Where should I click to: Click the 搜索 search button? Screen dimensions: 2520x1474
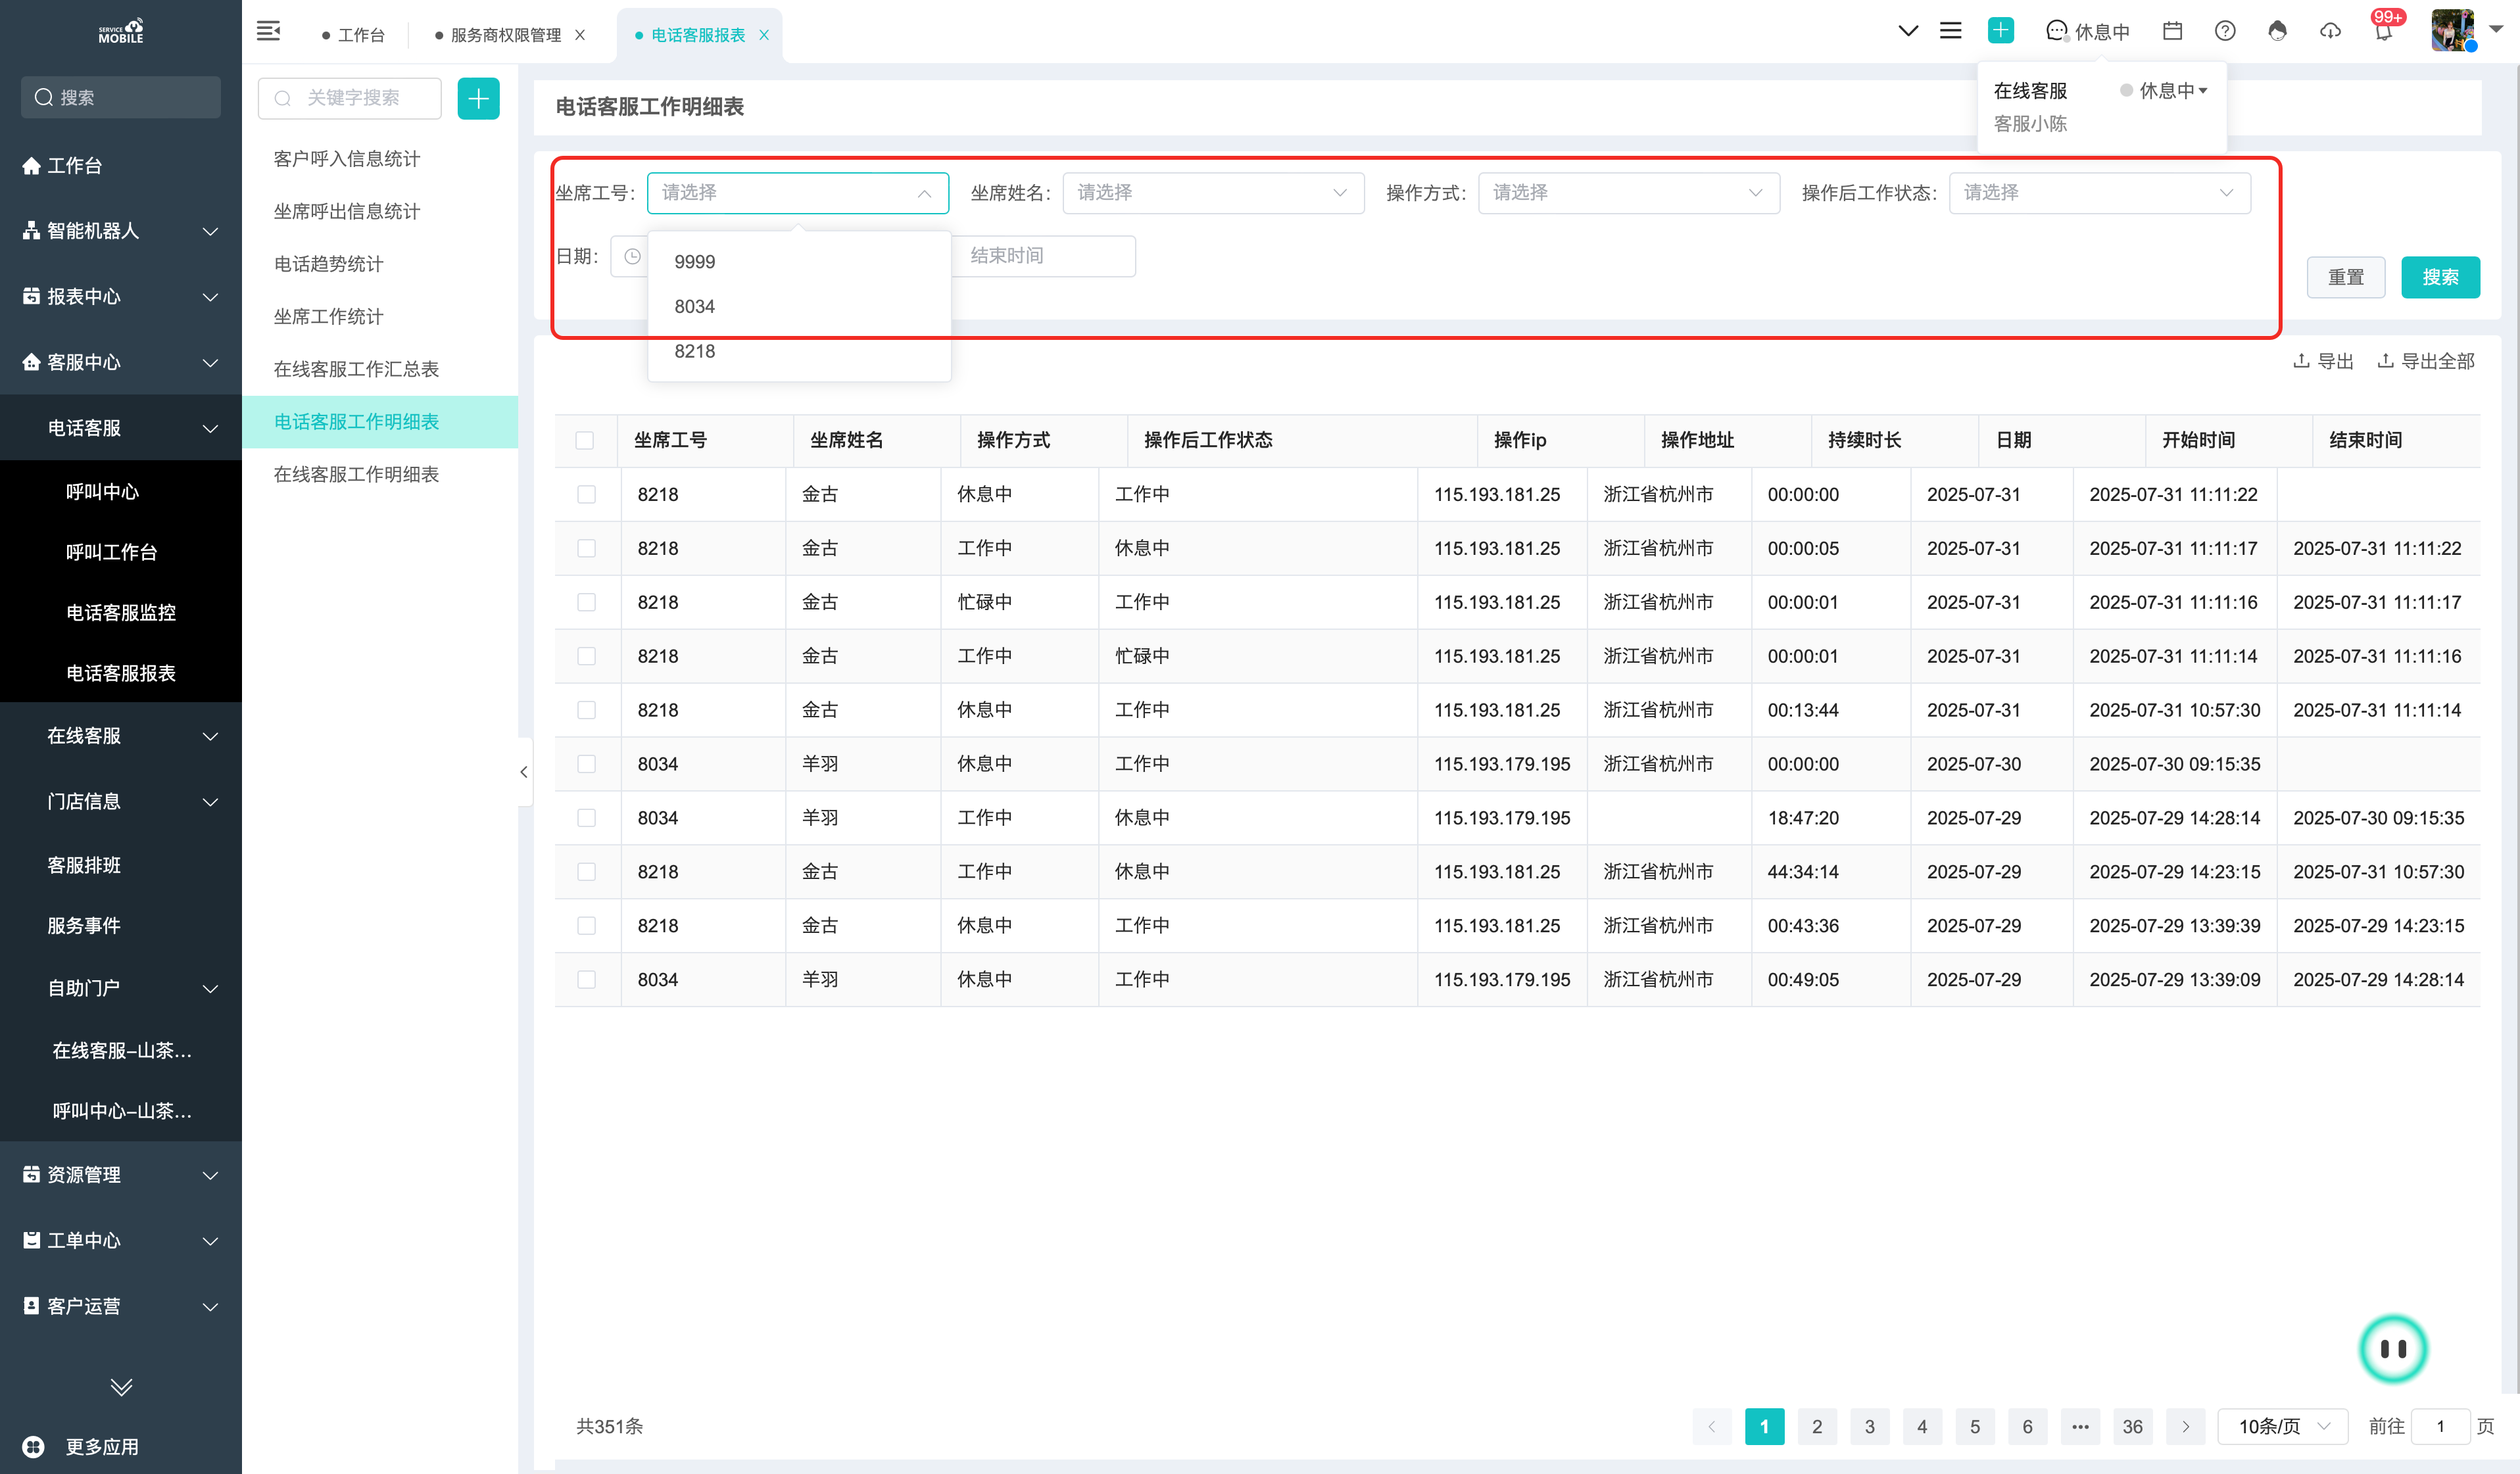[x=2440, y=277]
